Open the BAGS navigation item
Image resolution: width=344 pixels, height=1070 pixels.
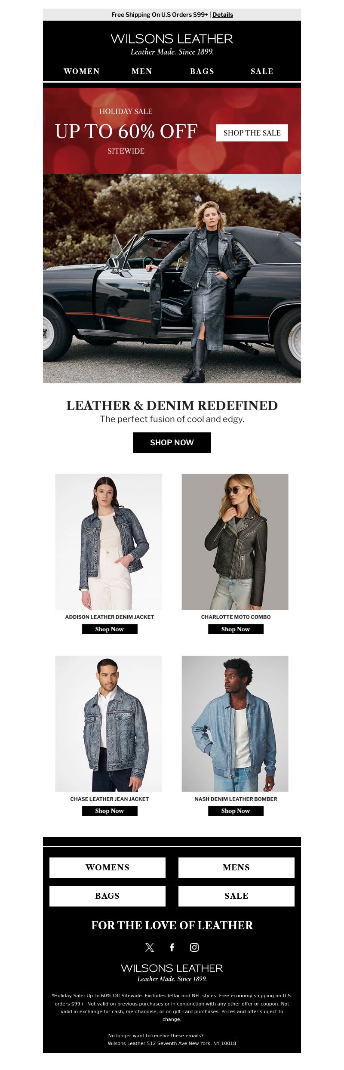point(202,71)
